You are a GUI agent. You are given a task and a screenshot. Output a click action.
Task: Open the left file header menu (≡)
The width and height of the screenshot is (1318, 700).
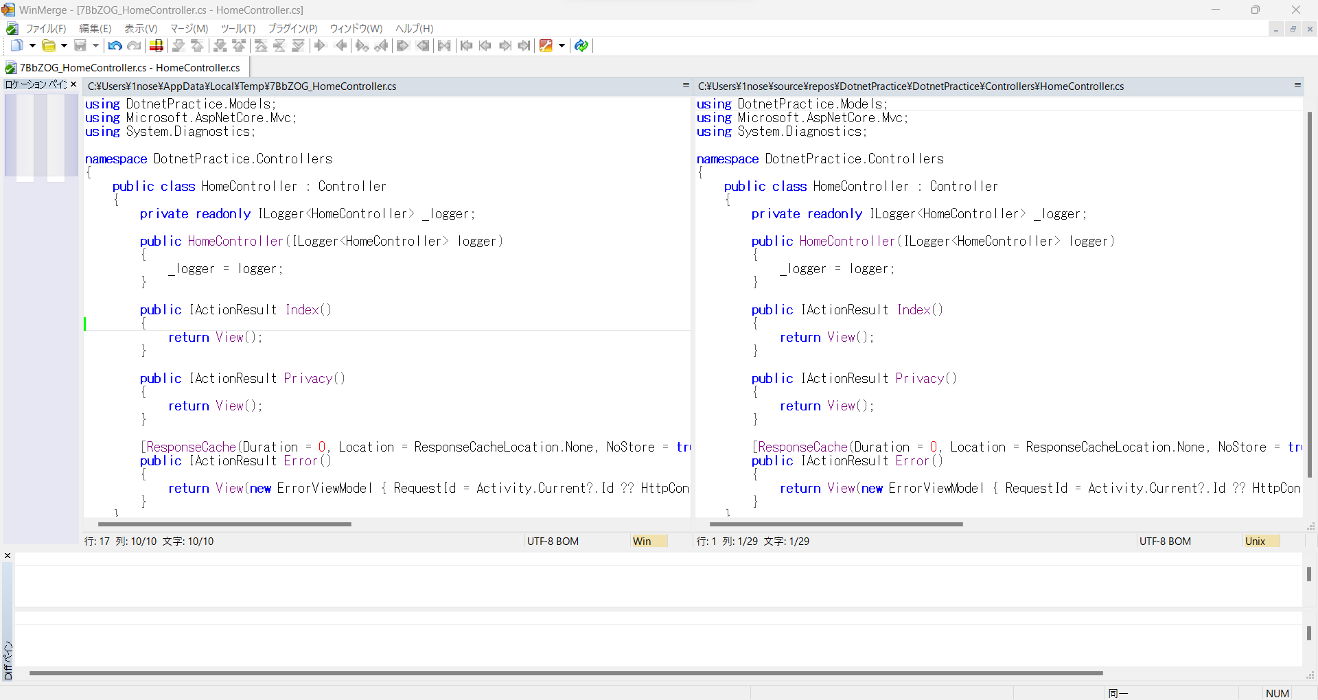click(x=686, y=86)
